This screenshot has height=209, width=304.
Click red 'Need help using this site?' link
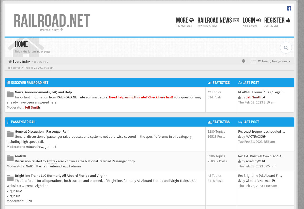(x=141, y=97)
